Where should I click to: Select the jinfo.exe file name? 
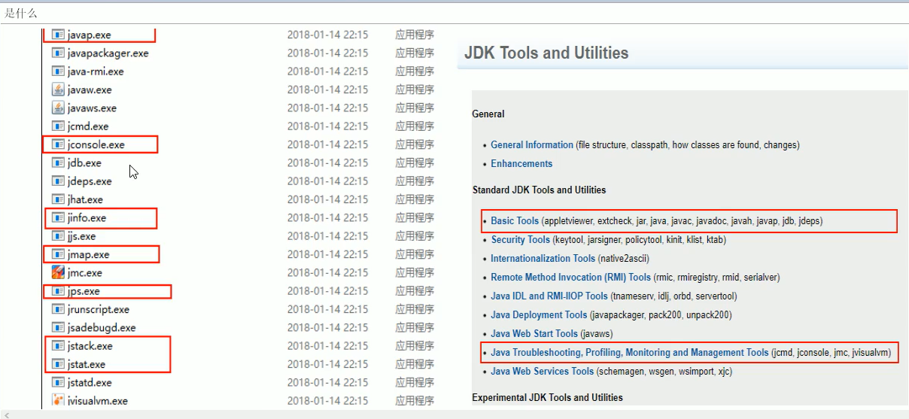[87, 217]
